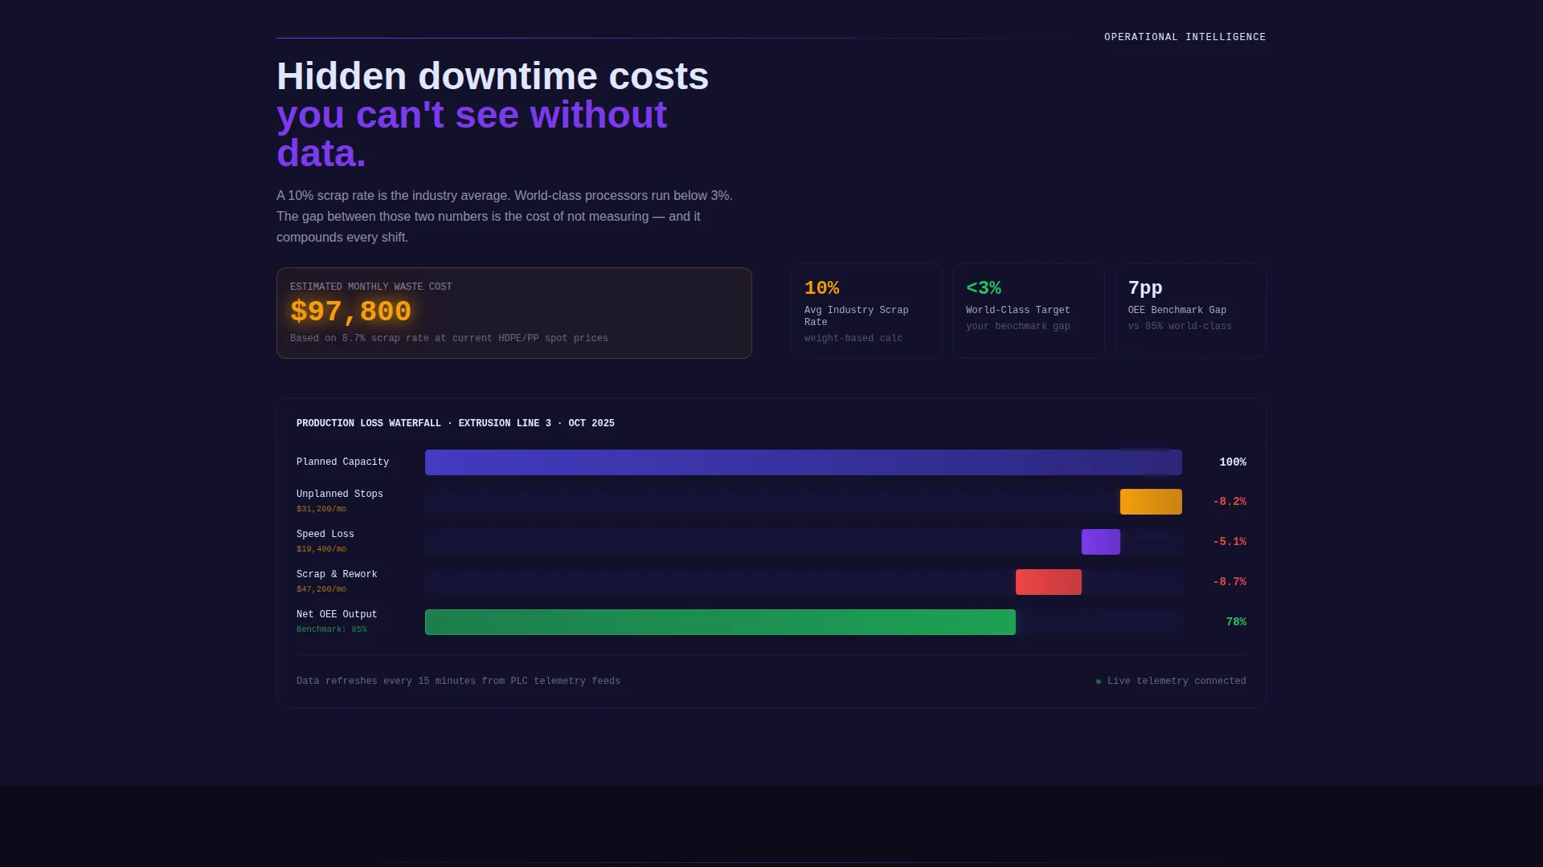The image size is (1543, 867).
Task: Click the Net OEE Output row label
Action: tap(337, 615)
